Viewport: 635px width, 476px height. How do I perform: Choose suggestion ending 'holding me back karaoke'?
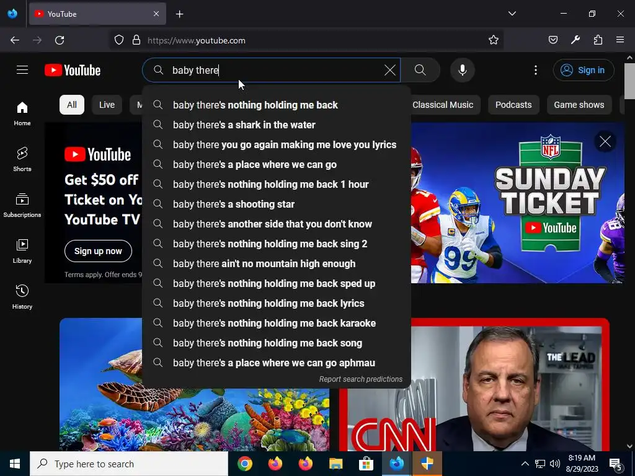coord(277,323)
